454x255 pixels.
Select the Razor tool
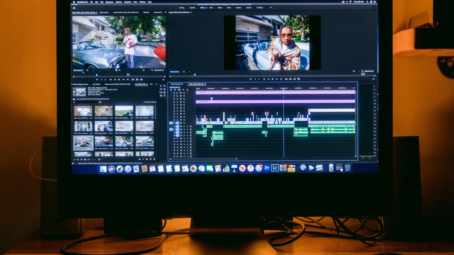tap(164, 89)
